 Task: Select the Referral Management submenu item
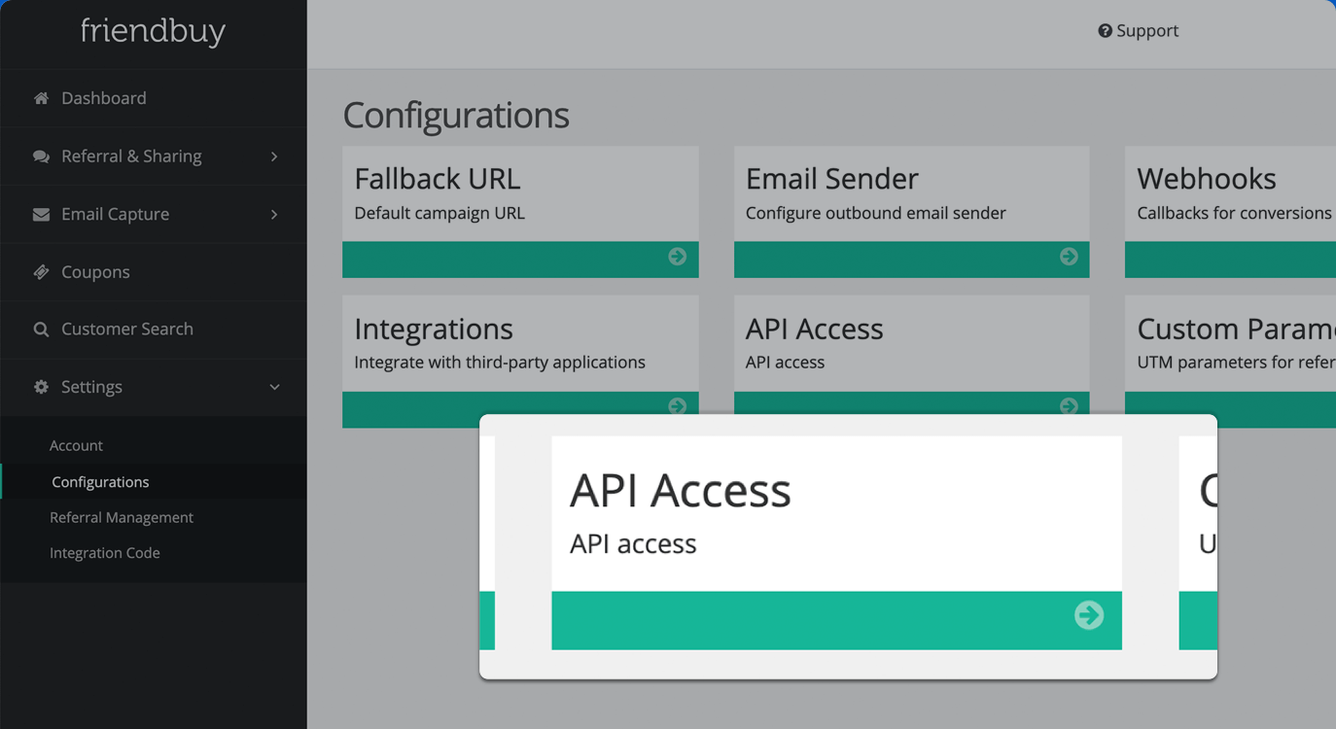point(122,517)
